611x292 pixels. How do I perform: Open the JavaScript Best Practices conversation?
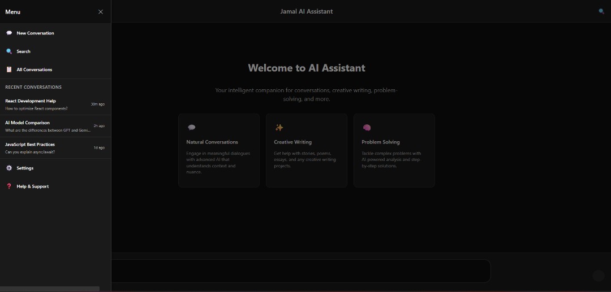click(55, 148)
